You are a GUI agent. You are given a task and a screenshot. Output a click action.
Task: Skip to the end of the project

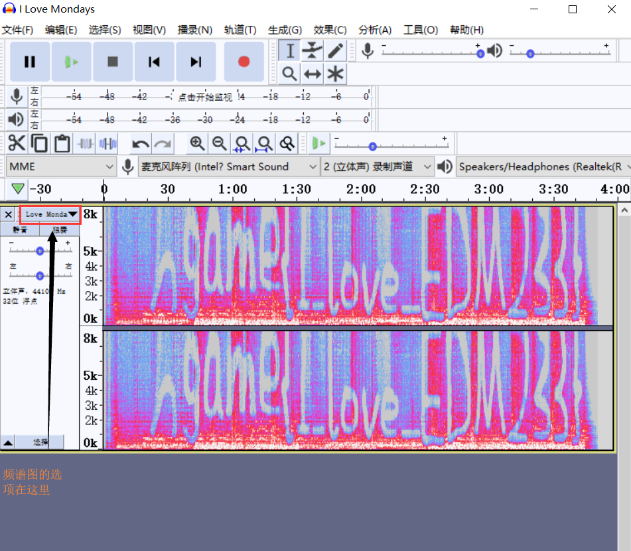(x=196, y=62)
